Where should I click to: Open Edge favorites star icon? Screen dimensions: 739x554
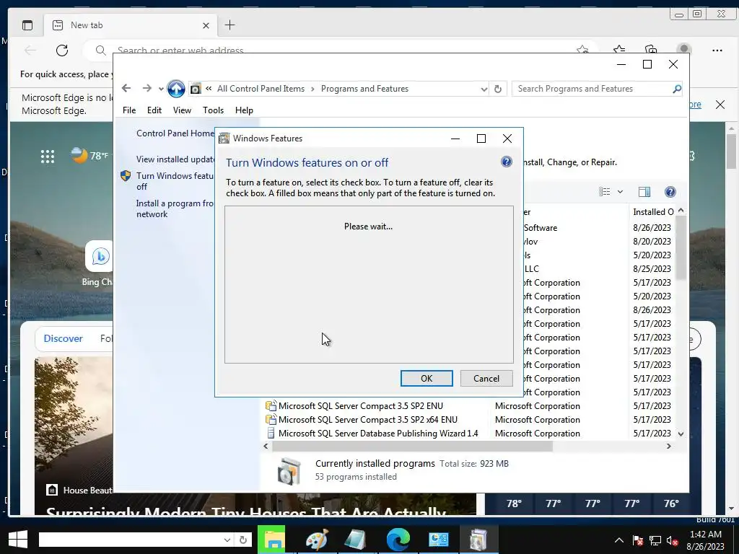tap(619, 49)
